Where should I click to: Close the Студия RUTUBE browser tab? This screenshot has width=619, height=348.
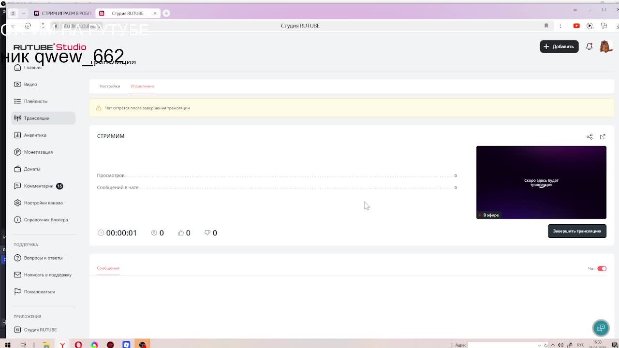[155, 13]
